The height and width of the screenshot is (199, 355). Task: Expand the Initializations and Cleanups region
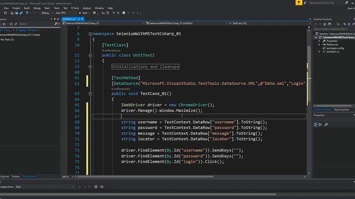click(x=90, y=67)
